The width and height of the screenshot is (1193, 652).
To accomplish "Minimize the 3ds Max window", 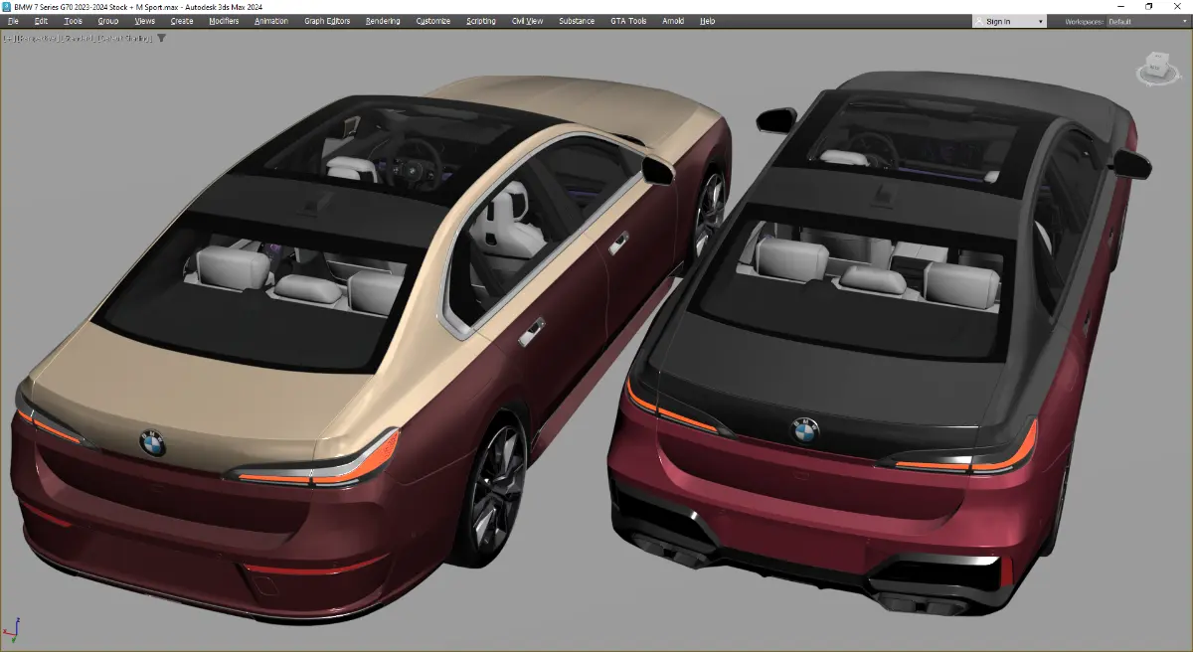I will pos(1121,6).
